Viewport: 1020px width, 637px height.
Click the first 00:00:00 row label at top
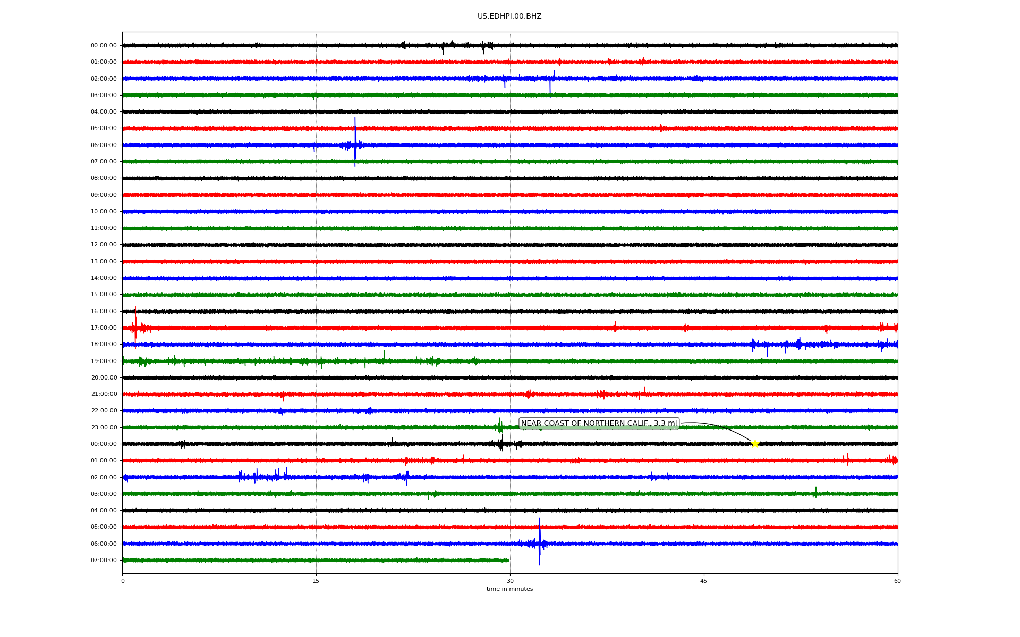pos(104,46)
